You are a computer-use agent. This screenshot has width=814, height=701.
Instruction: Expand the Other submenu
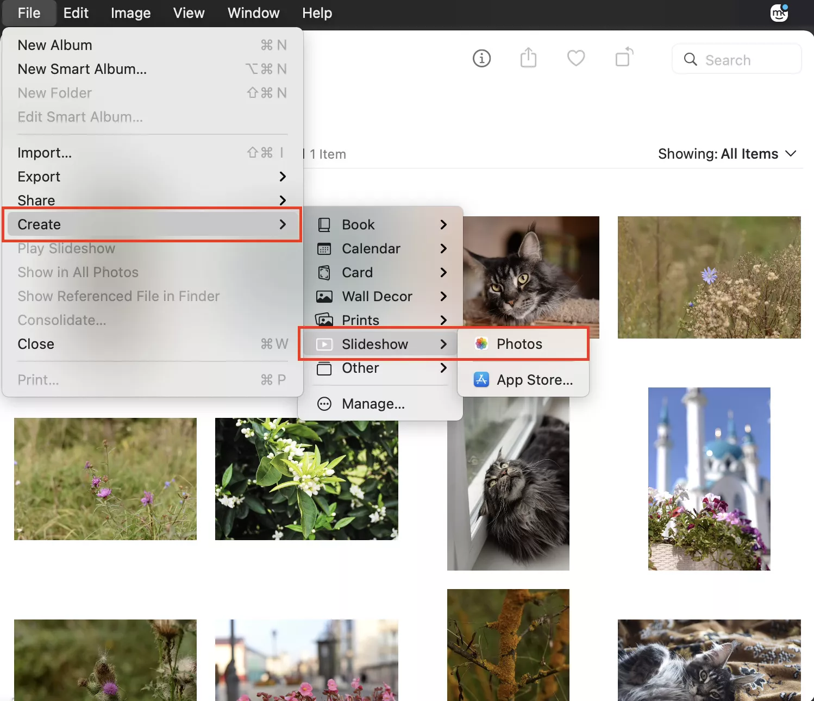(360, 368)
